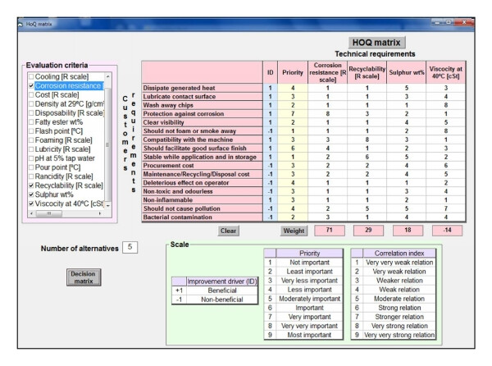Toggle the Rancidity [R scale] checkbox
The image size is (492, 366).
(x=31, y=176)
